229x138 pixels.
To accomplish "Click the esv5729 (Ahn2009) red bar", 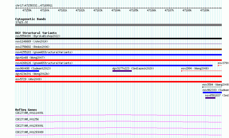I will pos(118,82).
